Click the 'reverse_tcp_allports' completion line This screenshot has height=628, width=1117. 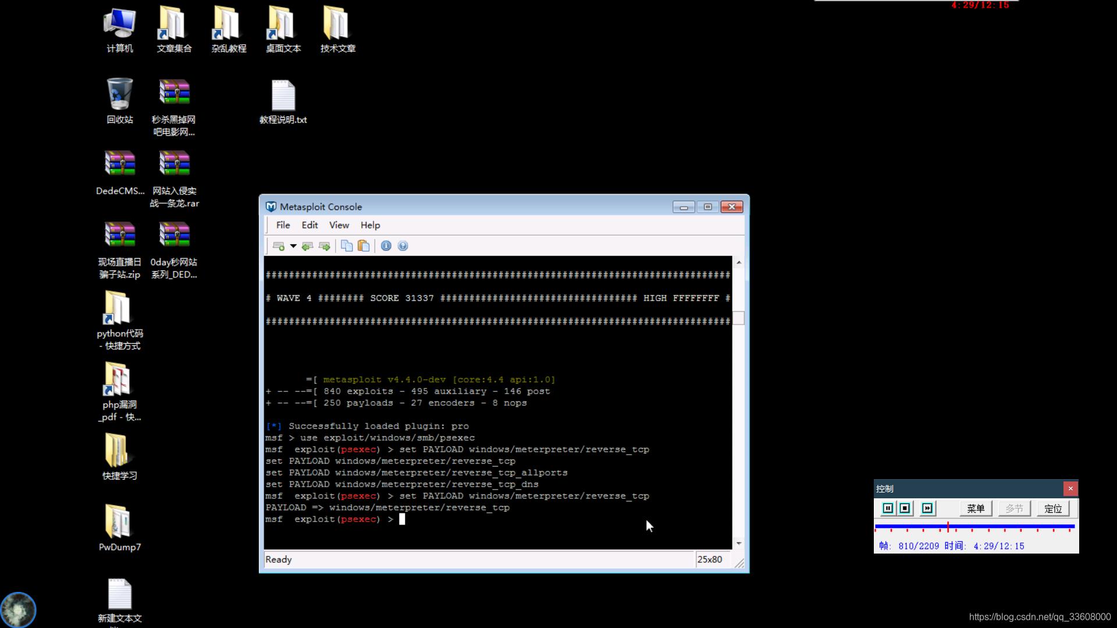pos(417,473)
